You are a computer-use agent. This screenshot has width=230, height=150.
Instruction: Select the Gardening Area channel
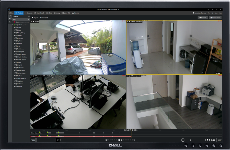click(21, 52)
